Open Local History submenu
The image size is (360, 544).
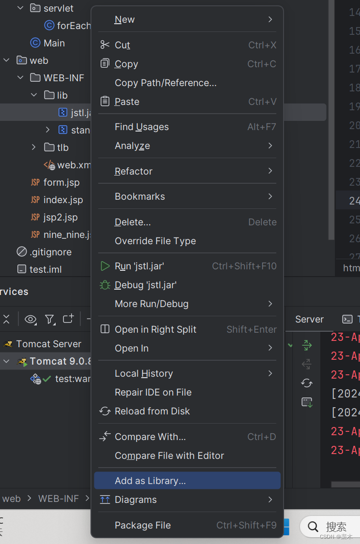[x=187, y=373]
